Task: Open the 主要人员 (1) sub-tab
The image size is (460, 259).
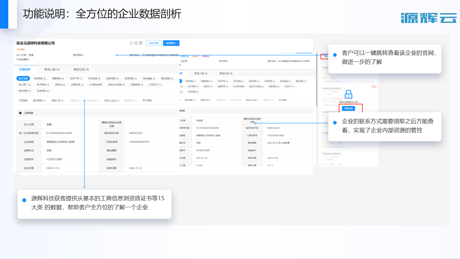Action: [57, 100]
